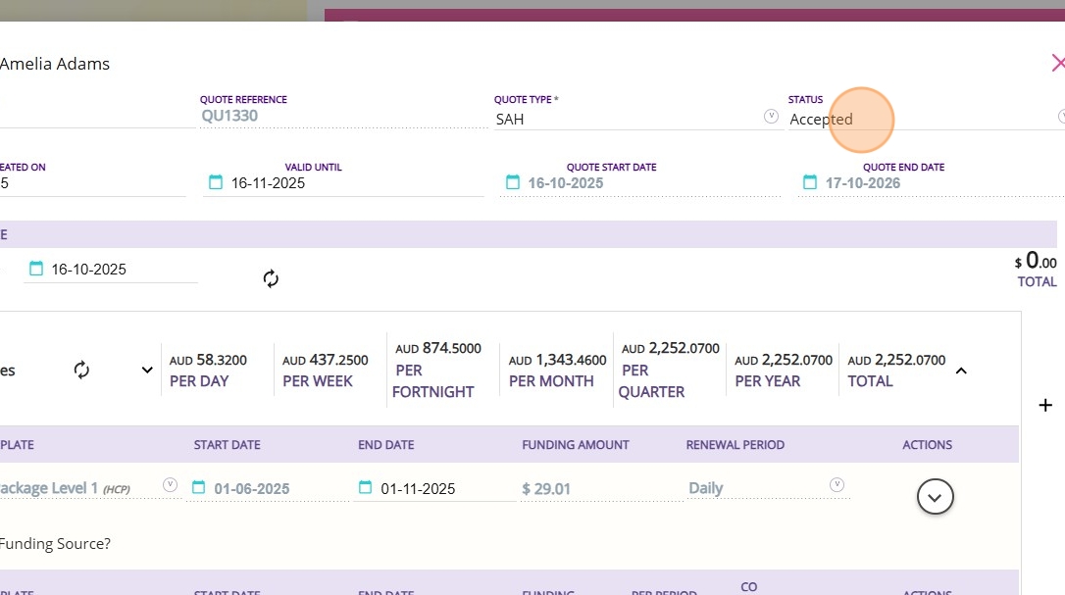Open the Package Level 1 template dropdown

(x=170, y=484)
